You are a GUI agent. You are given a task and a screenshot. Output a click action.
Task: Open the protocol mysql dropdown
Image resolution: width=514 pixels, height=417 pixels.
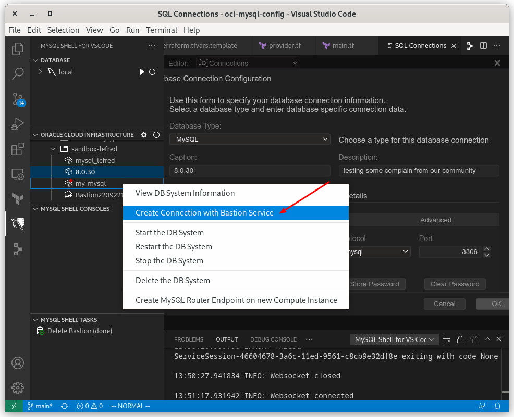(x=380, y=251)
